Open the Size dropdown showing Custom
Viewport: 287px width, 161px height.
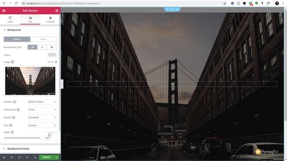tap(42, 125)
